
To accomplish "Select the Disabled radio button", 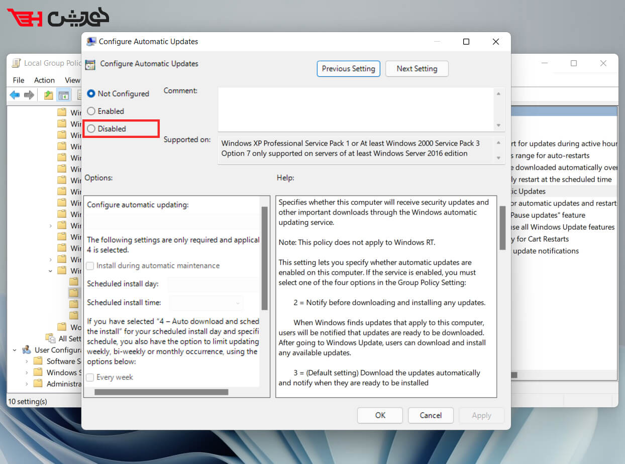I will pos(91,128).
